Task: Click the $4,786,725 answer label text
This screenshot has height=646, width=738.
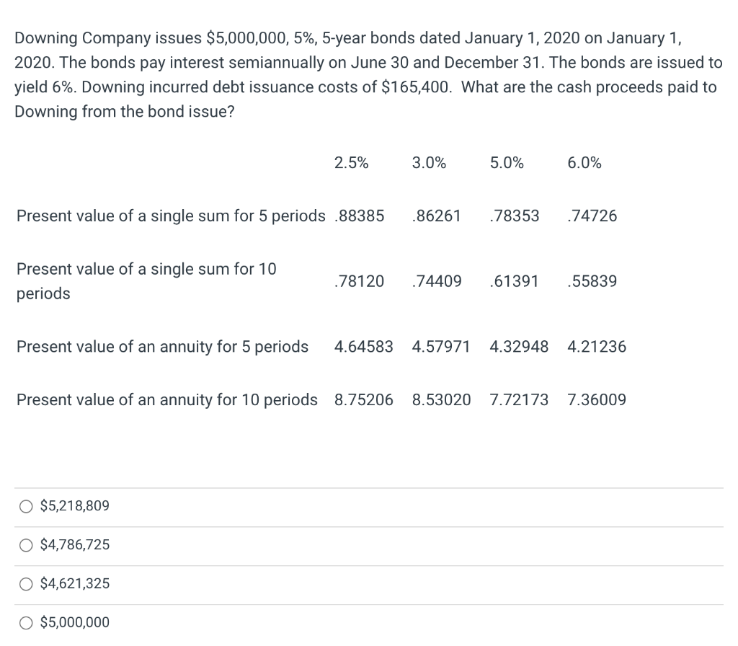Action: (74, 545)
